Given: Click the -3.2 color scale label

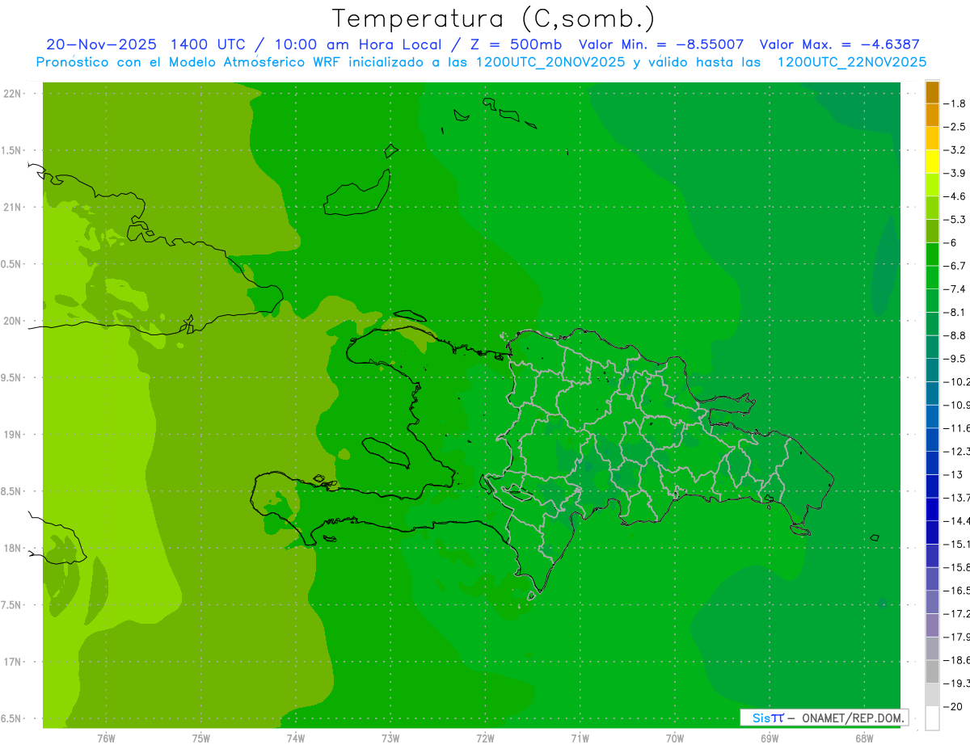Looking at the screenshot, I should click(955, 150).
